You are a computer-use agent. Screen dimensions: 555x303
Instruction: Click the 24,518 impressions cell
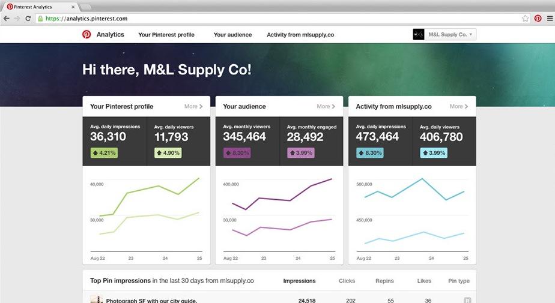[x=306, y=301]
